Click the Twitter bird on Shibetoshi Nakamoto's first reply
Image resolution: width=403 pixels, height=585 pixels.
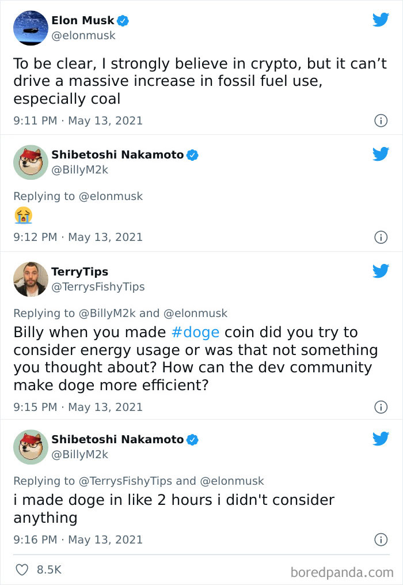pos(381,153)
